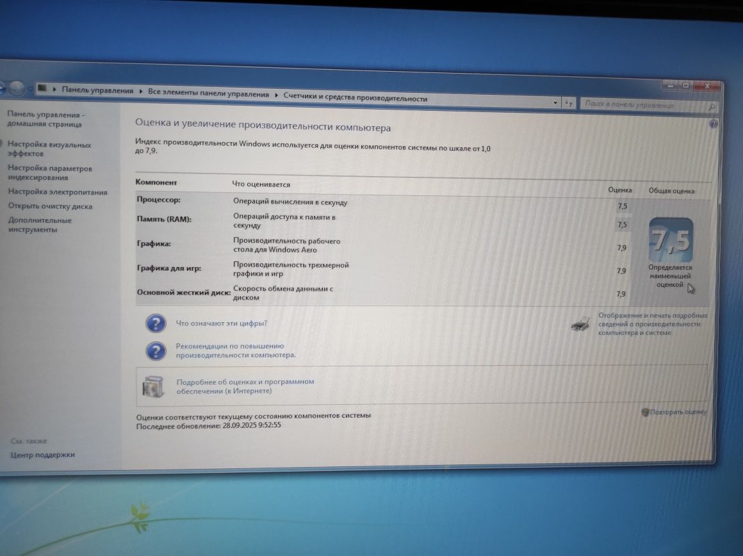The height and width of the screenshot is (556, 743).
Task: Click the Основной жесткий диск score 7,9
Action: 621,295
